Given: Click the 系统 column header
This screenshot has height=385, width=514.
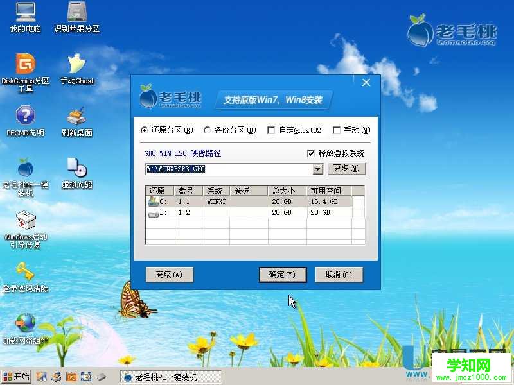Looking at the screenshot, I should [217, 191].
